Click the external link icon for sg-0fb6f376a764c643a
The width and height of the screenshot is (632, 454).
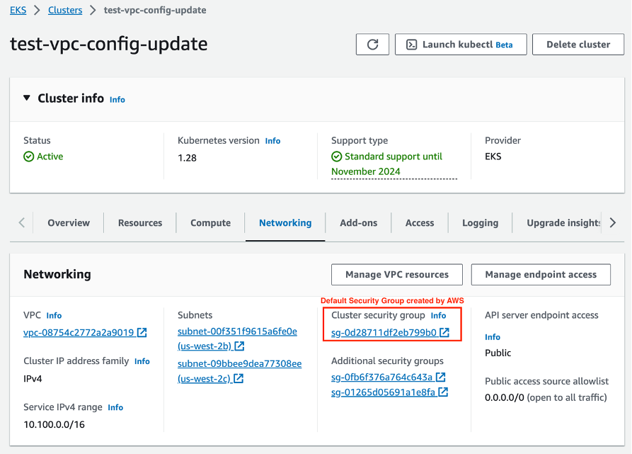coord(442,377)
